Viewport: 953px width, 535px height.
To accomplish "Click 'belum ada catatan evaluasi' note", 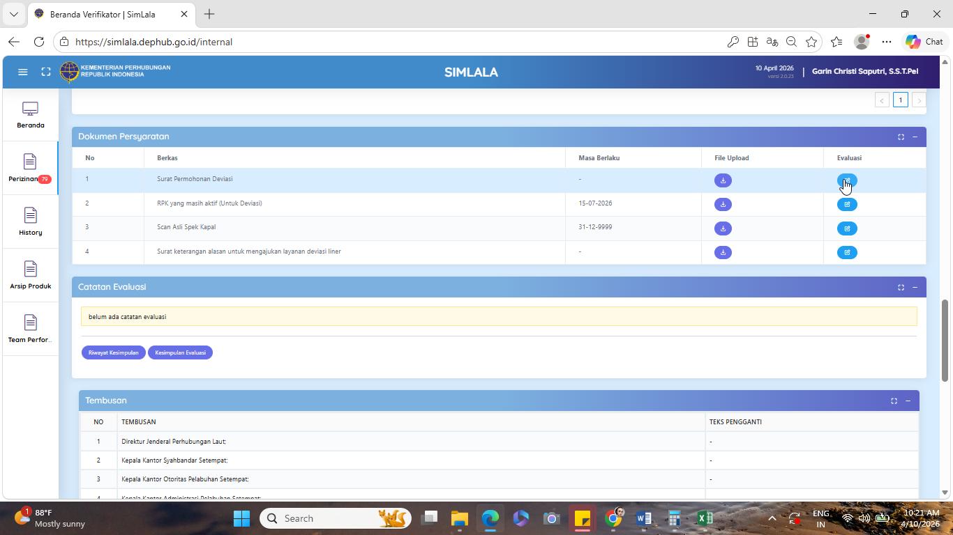I will tap(499, 316).
